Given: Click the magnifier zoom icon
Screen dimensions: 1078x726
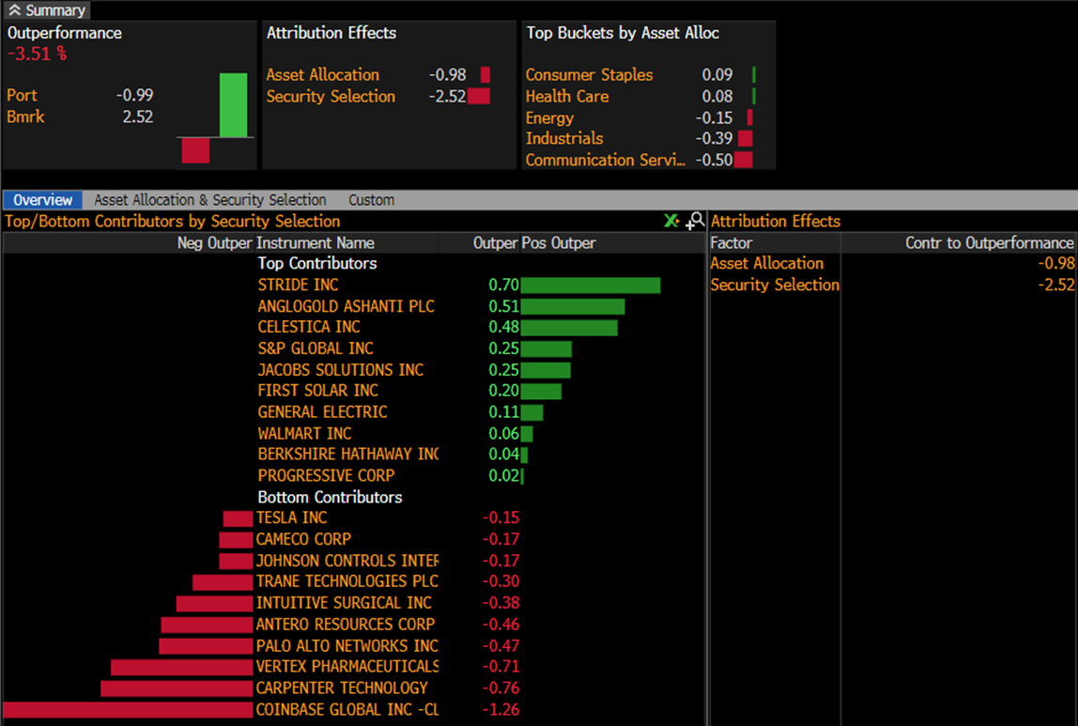Looking at the screenshot, I should coord(695,221).
